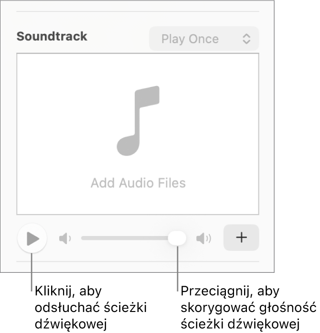Select the Play Once text in the dropdown
The image size is (320, 333).
click(x=190, y=39)
